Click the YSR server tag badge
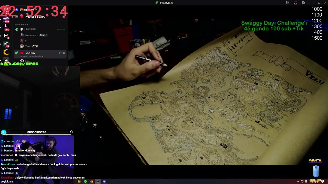 [x=35, y=46]
